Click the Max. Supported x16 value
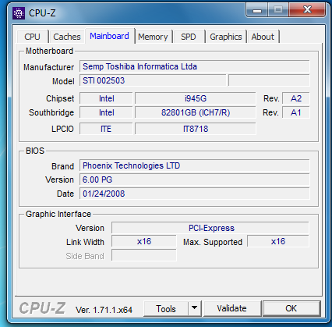 click(x=278, y=241)
